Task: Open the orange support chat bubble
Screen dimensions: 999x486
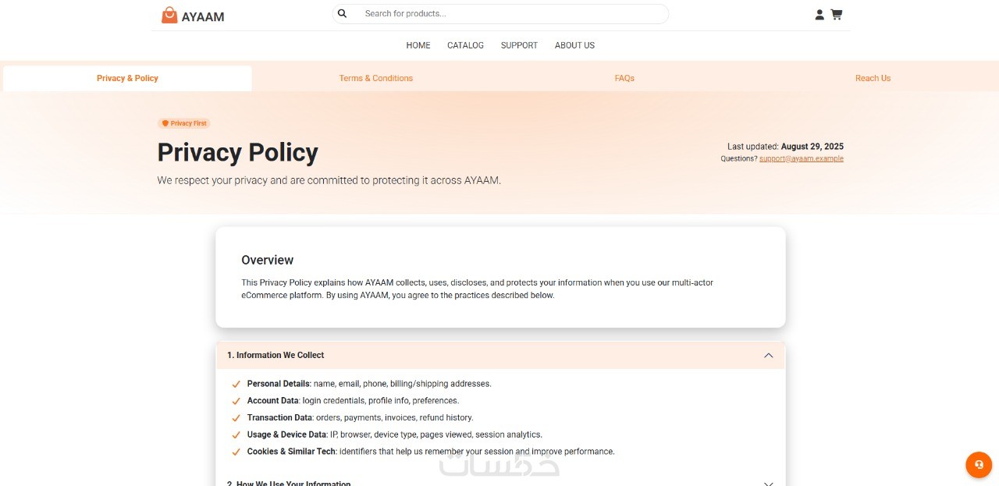Action: point(978,465)
